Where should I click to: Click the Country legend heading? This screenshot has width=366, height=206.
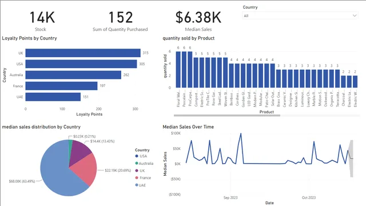142,150
